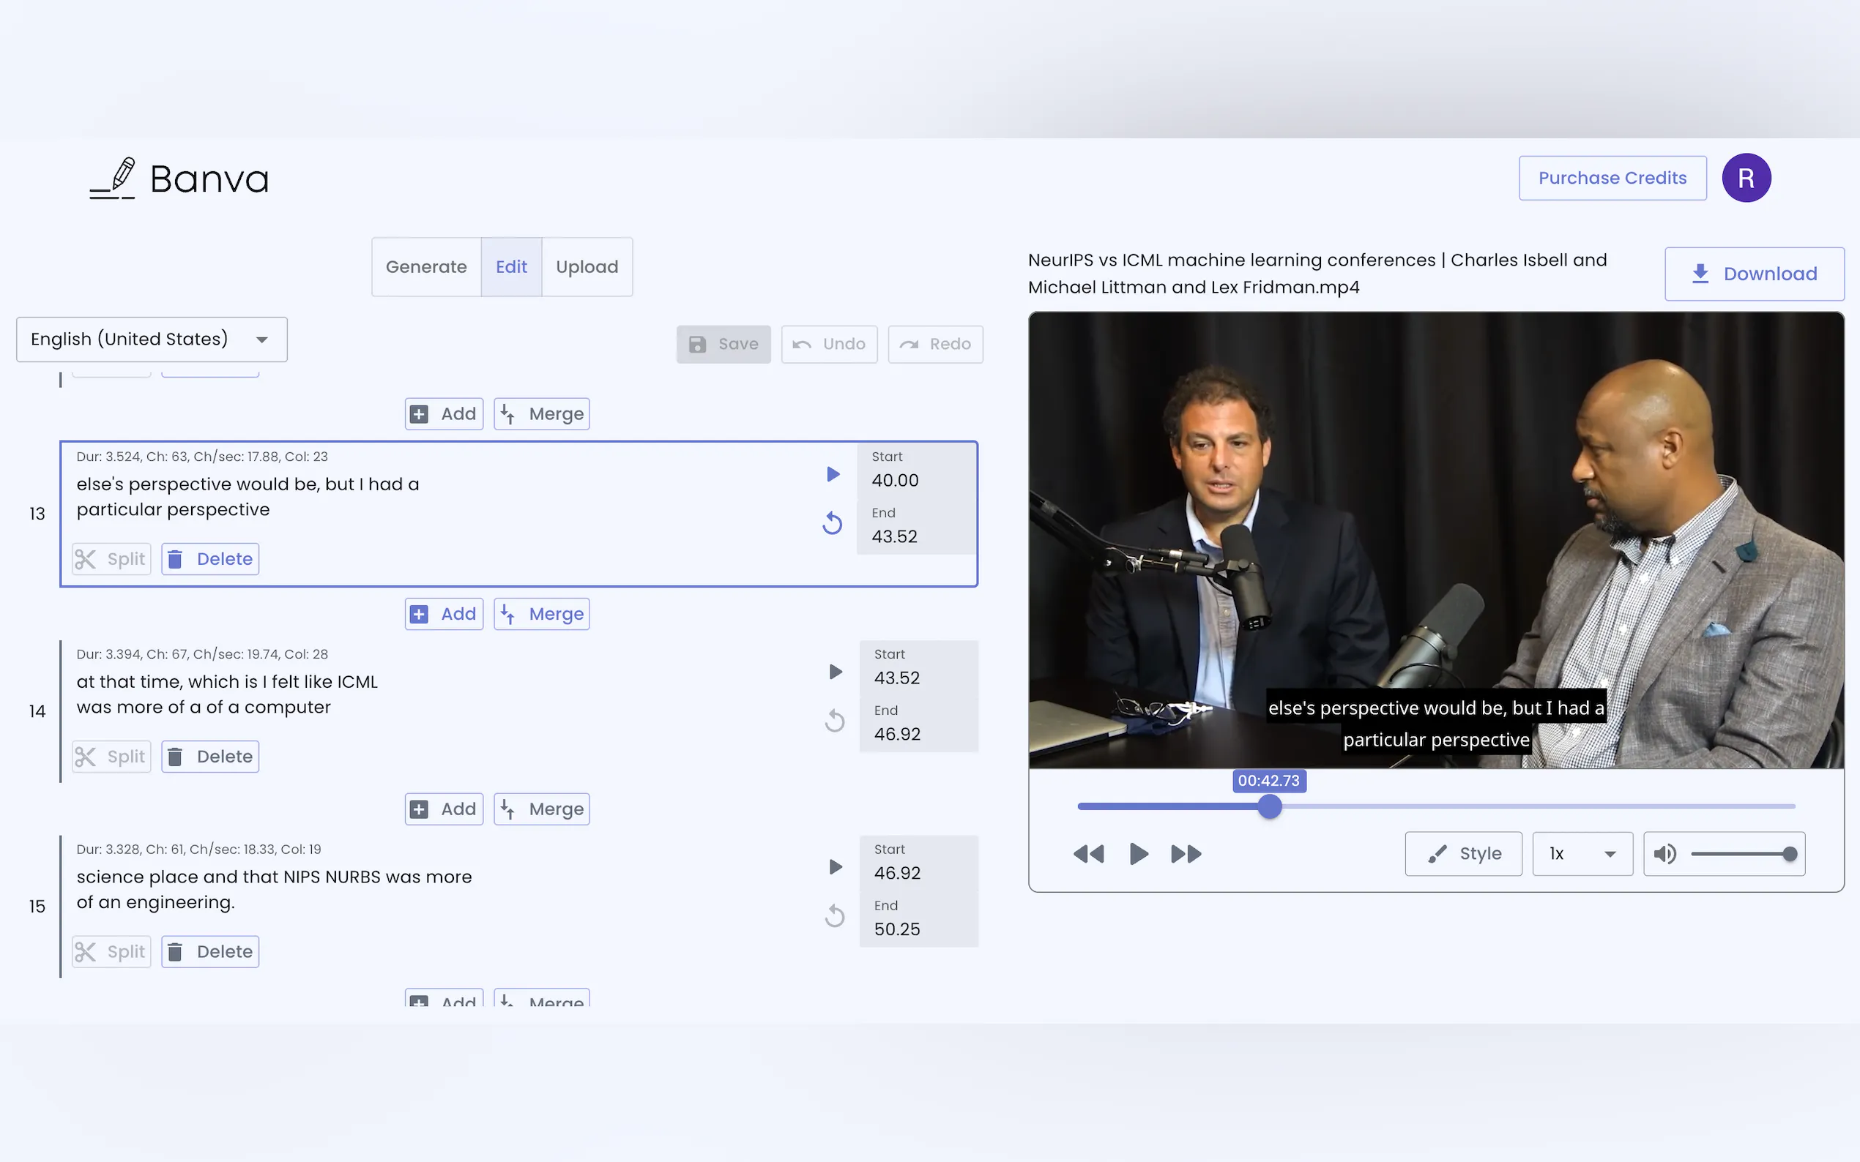Open the user profile avatar R
This screenshot has width=1860, height=1162.
tap(1746, 179)
